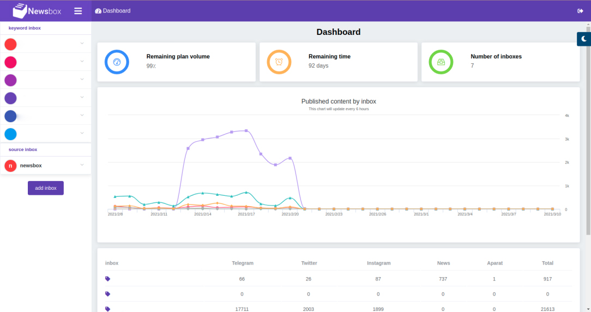Click the Instagram value 87

tap(378, 279)
